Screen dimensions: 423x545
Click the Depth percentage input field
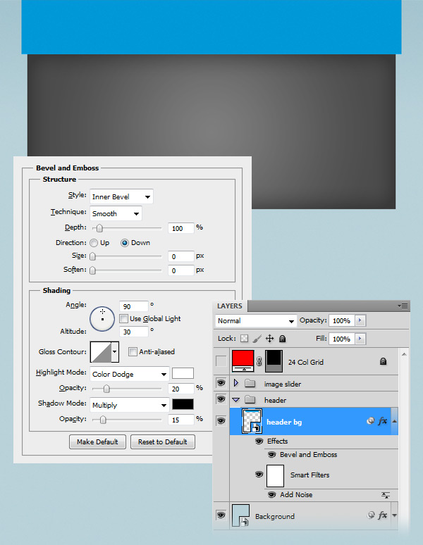181,228
